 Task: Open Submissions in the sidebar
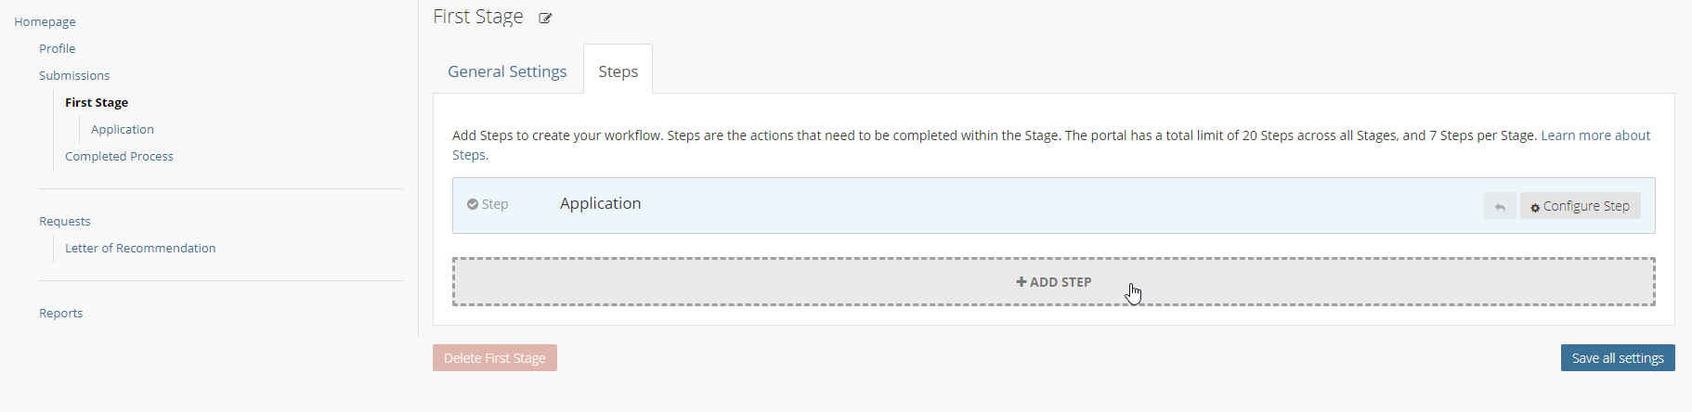click(74, 75)
